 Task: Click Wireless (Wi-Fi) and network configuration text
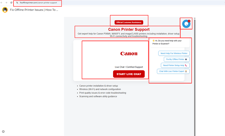tap(100, 89)
